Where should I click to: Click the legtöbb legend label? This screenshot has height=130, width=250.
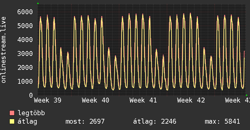[31, 113]
